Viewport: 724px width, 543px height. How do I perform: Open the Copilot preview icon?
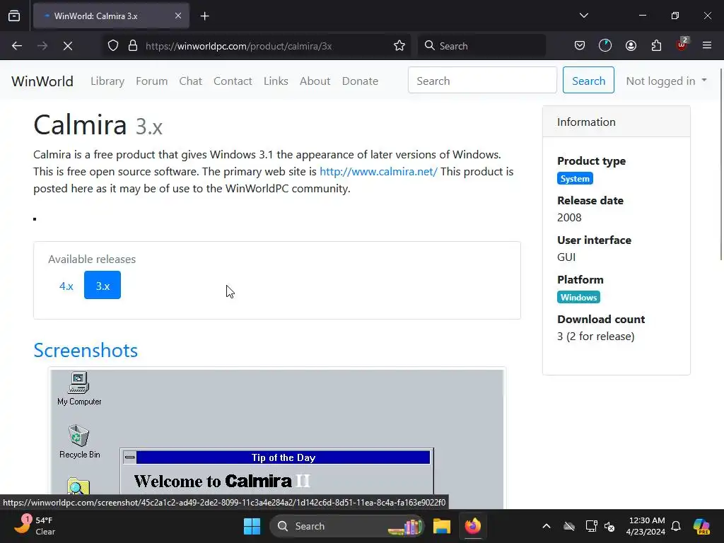tap(701, 526)
